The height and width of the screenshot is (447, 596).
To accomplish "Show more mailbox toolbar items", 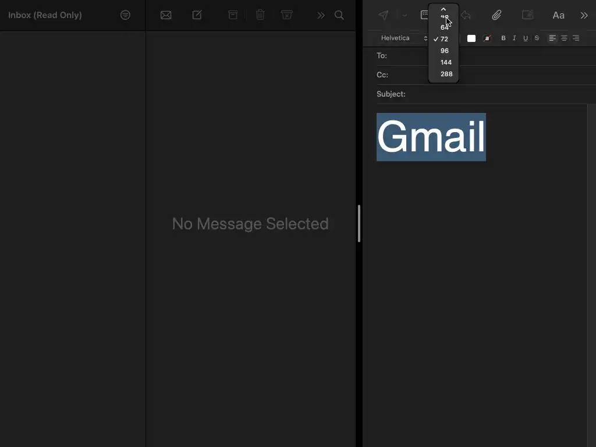I will [x=321, y=15].
